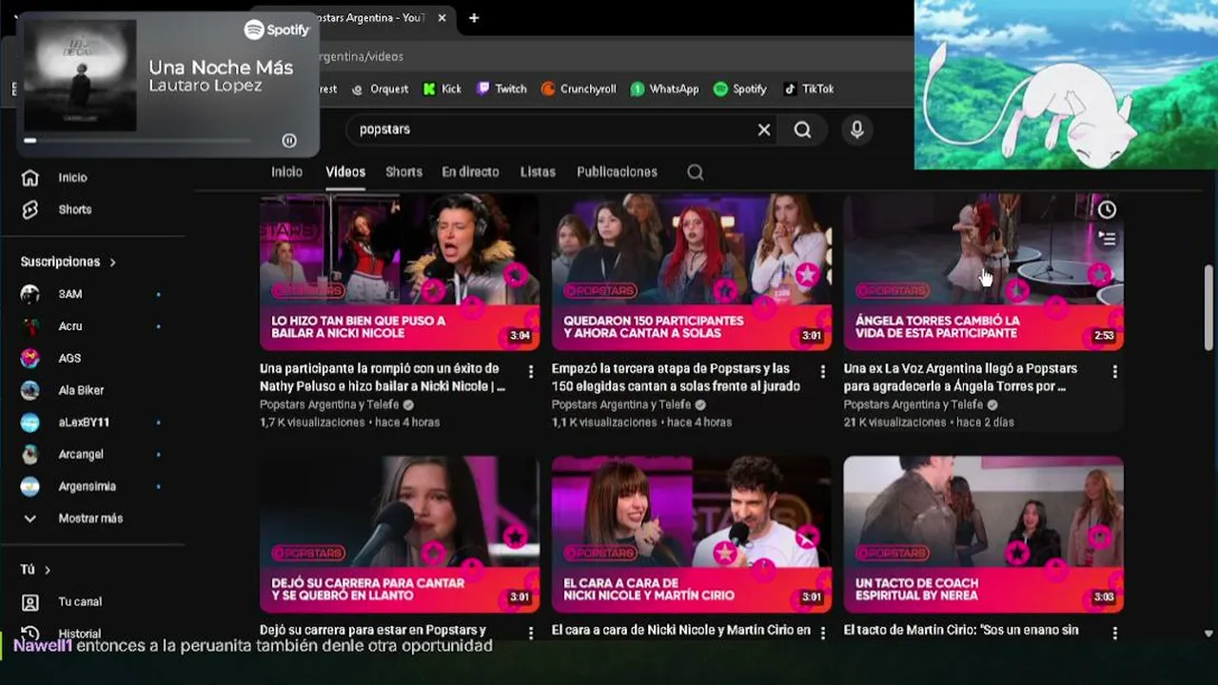This screenshot has height=685, width=1218.
Task: Open the Twitch bookmark
Action: point(501,88)
